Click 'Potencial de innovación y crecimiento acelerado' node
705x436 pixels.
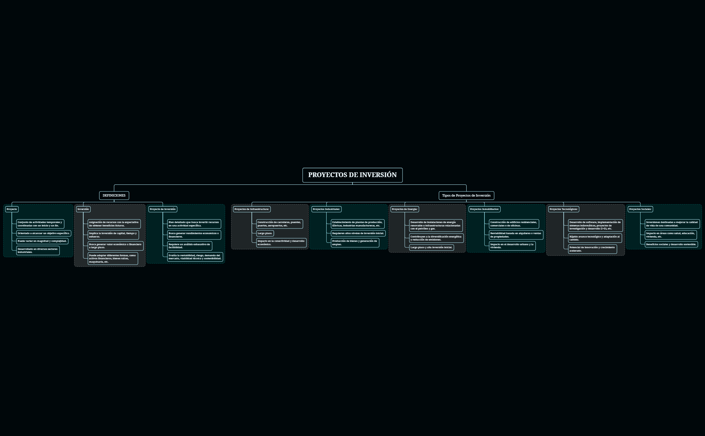(x=592, y=249)
